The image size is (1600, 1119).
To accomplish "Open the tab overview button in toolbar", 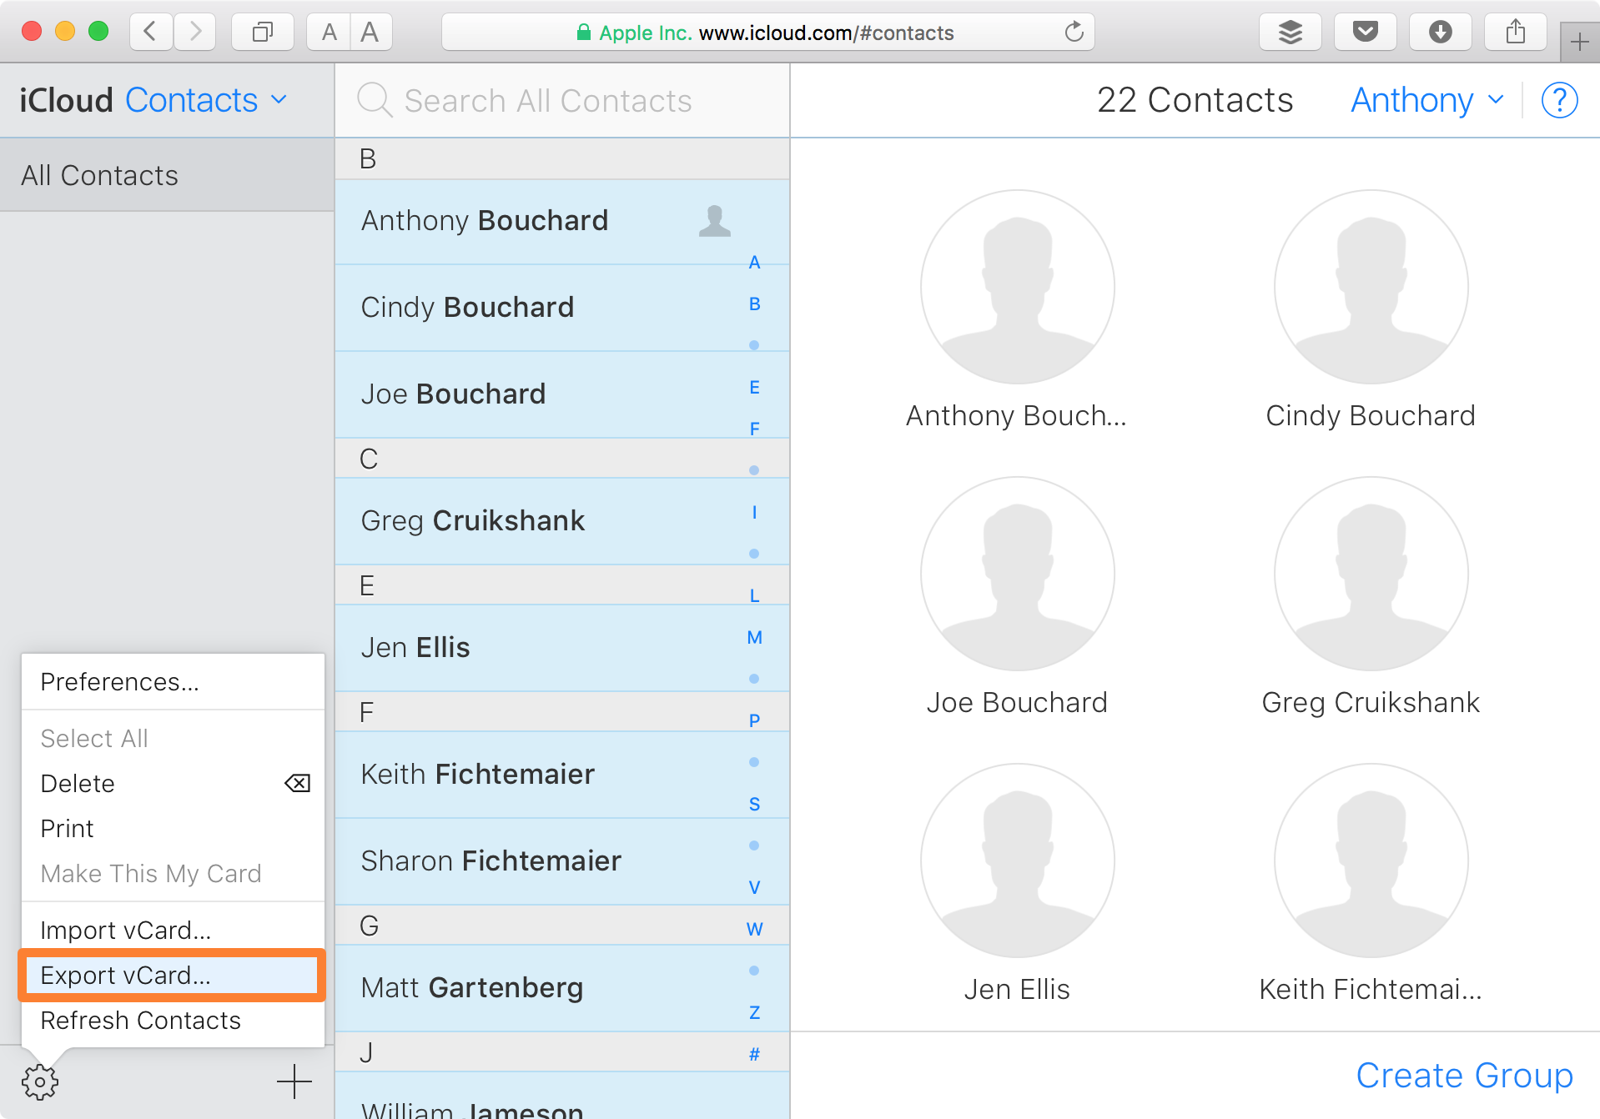I will (x=263, y=33).
